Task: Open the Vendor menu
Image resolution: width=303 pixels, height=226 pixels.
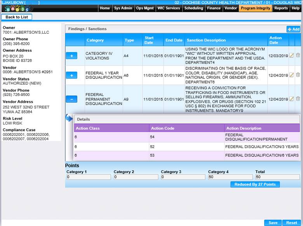Action: [231, 8]
